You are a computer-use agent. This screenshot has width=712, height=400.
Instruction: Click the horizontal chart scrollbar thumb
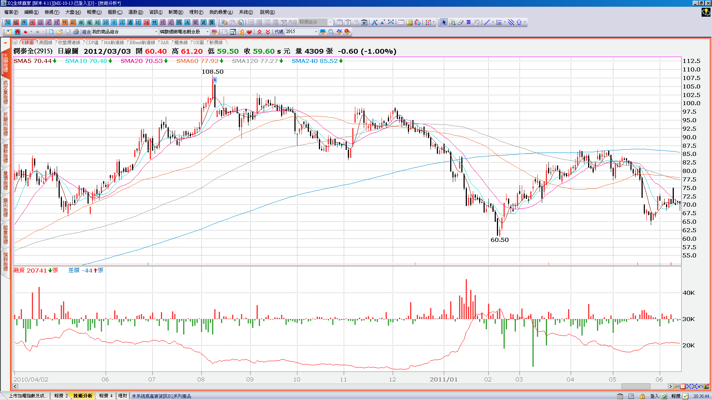coord(636,386)
